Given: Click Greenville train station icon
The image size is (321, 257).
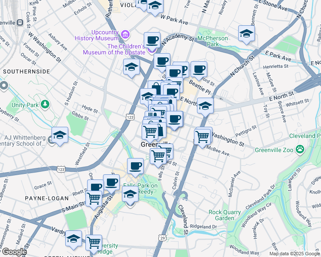Looking at the screenshot, I should (20, 22).
